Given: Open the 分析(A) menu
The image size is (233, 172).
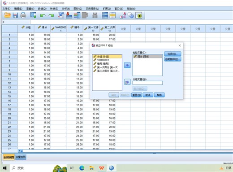Looking at the screenshot, I should click(x=66, y=9).
